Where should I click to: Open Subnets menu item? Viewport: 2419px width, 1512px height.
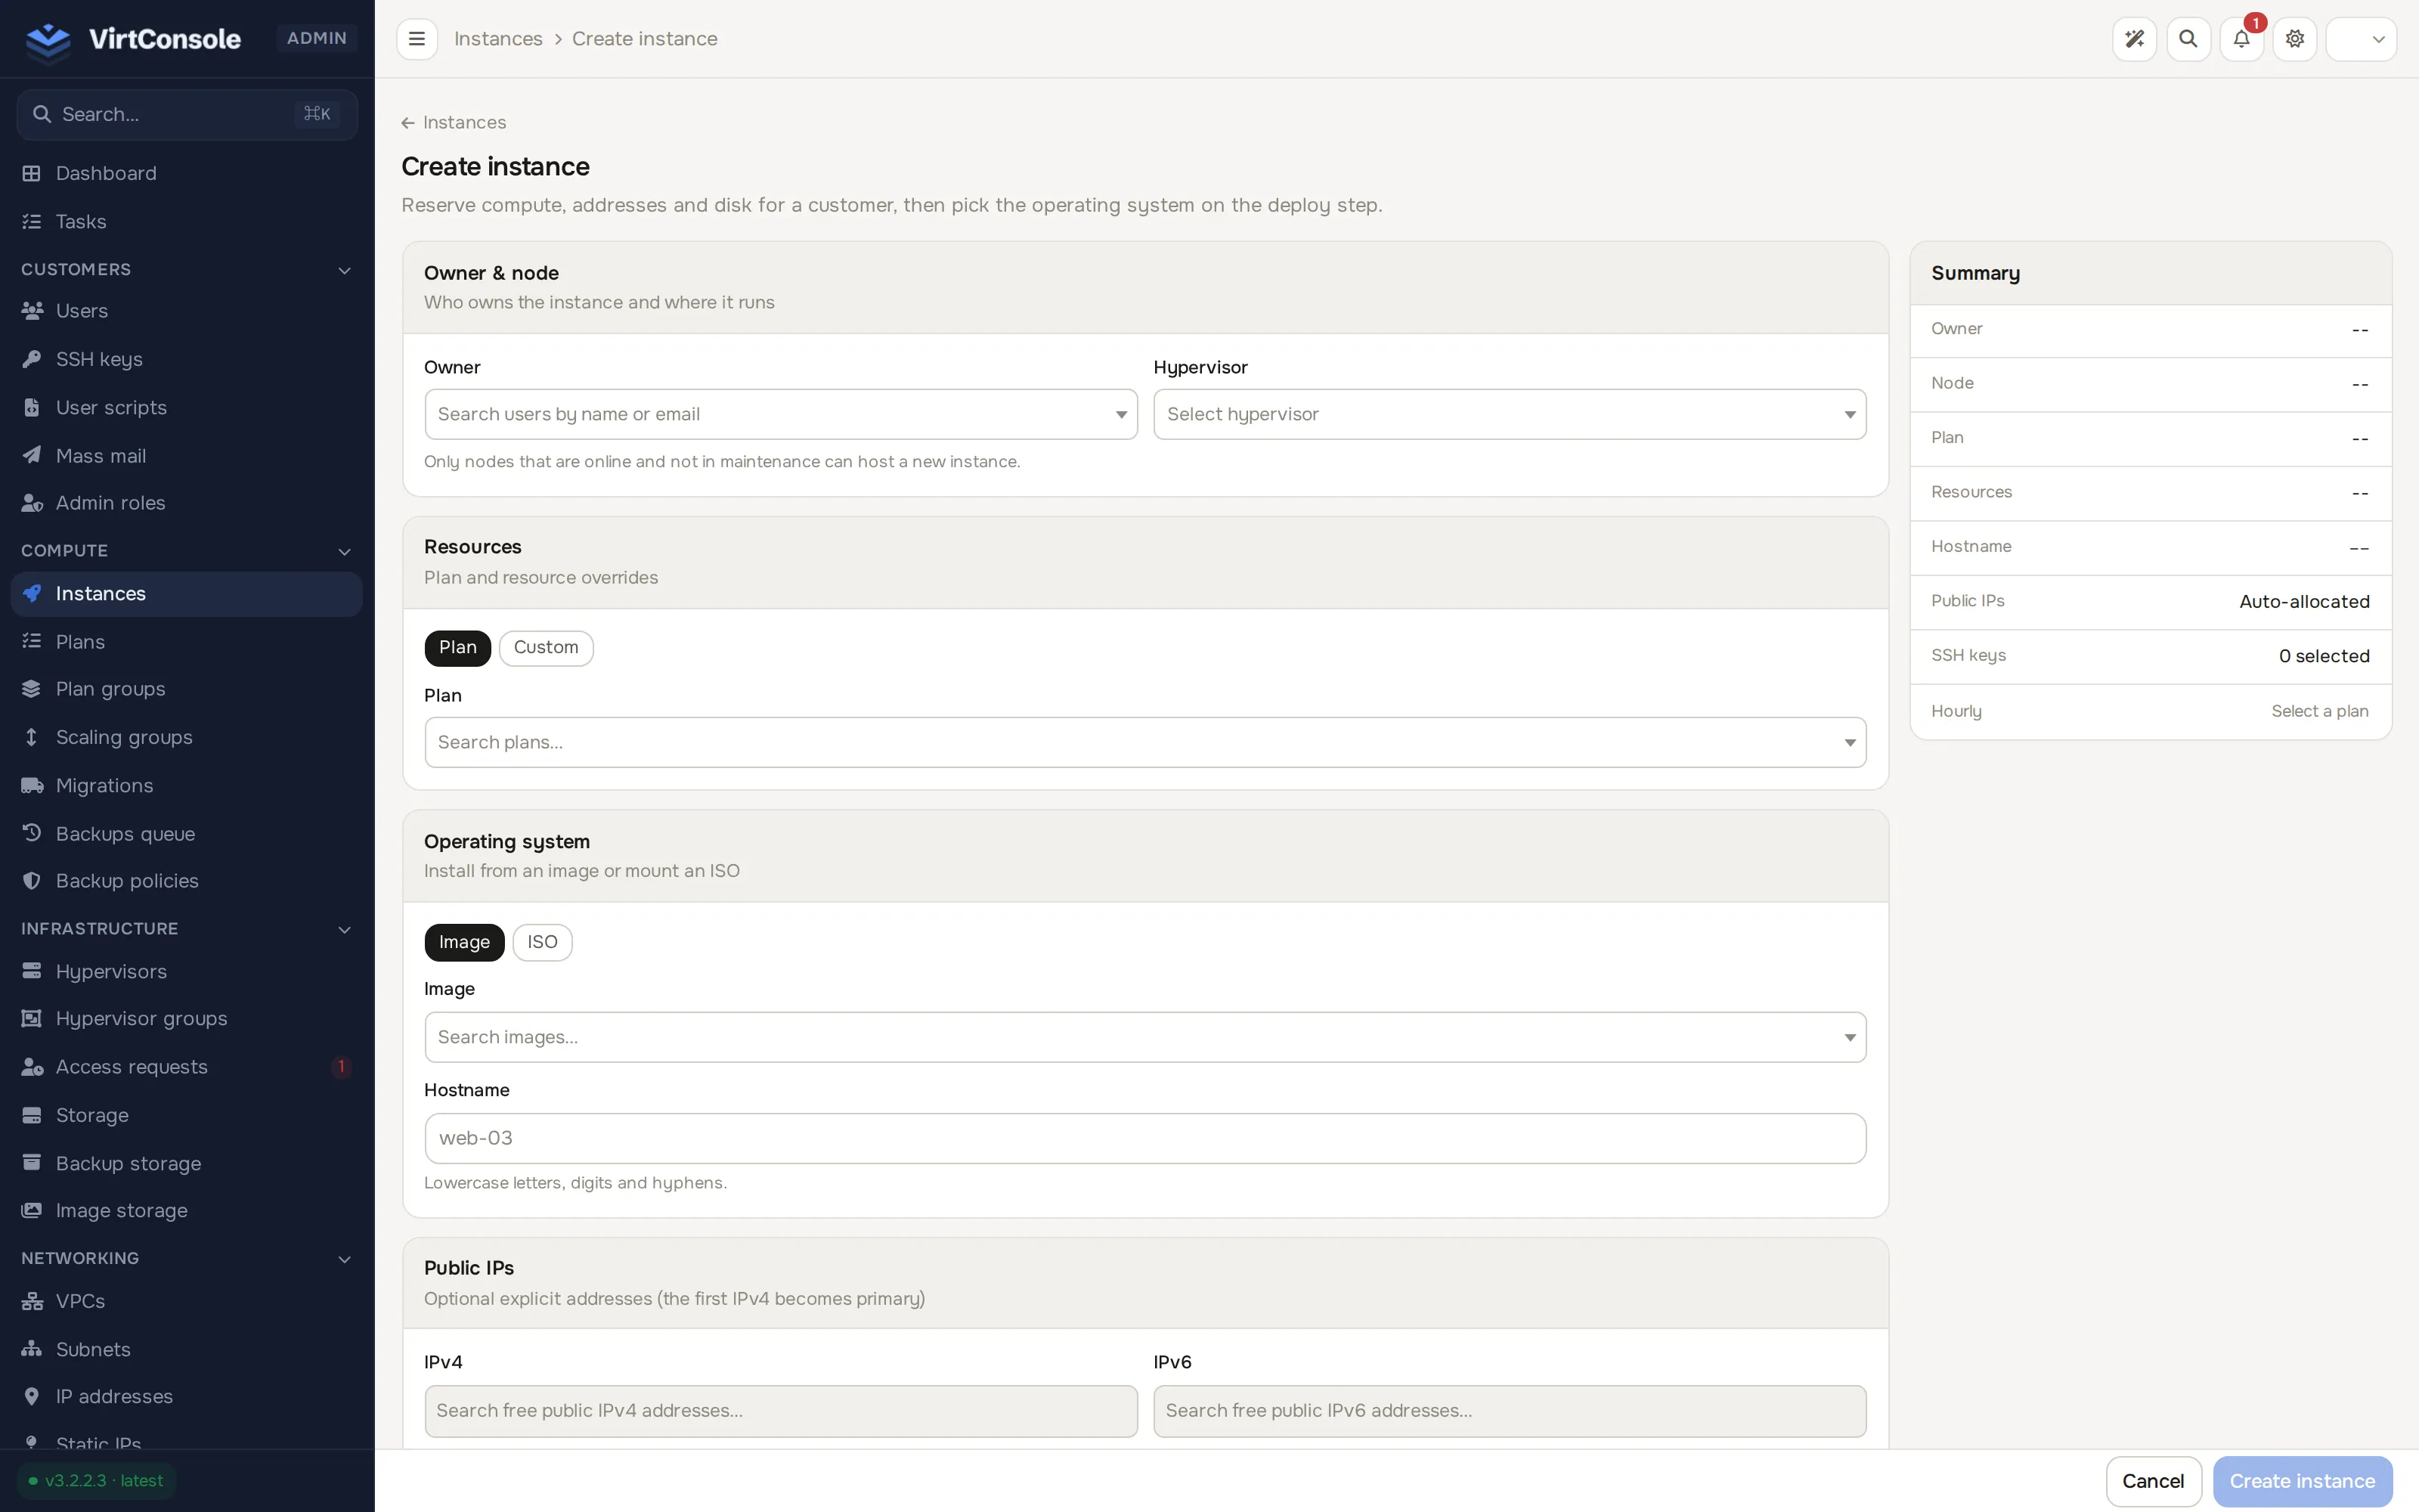click(187, 1349)
